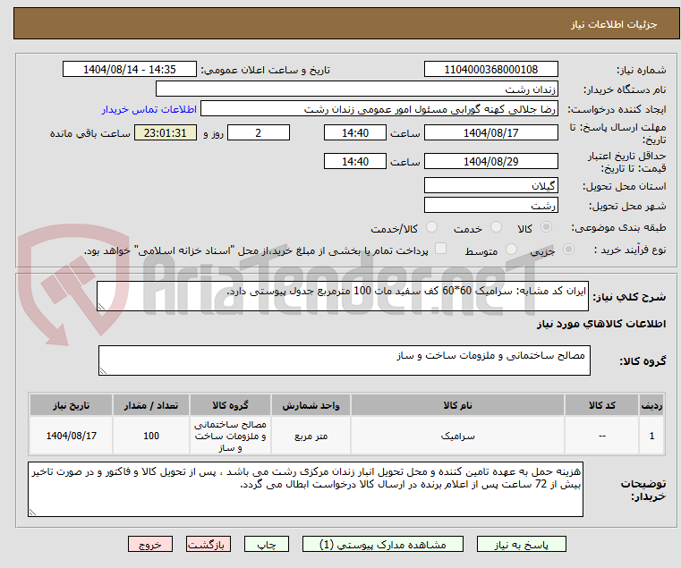681x568 pixels.
Task: Click the شماره نیاز number field
Action: pyautogui.click(x=490, y=69)
